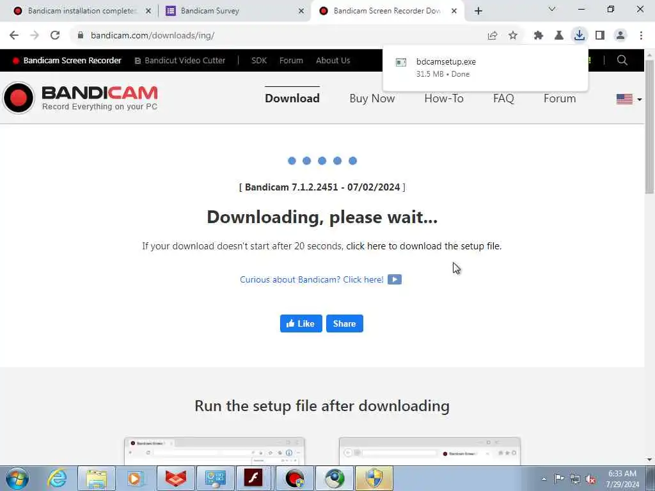Image resolution: width=655 pixels, height=491 pixels.
Task: Click the Facebook Like button
Action: click(x=301, y=323)
